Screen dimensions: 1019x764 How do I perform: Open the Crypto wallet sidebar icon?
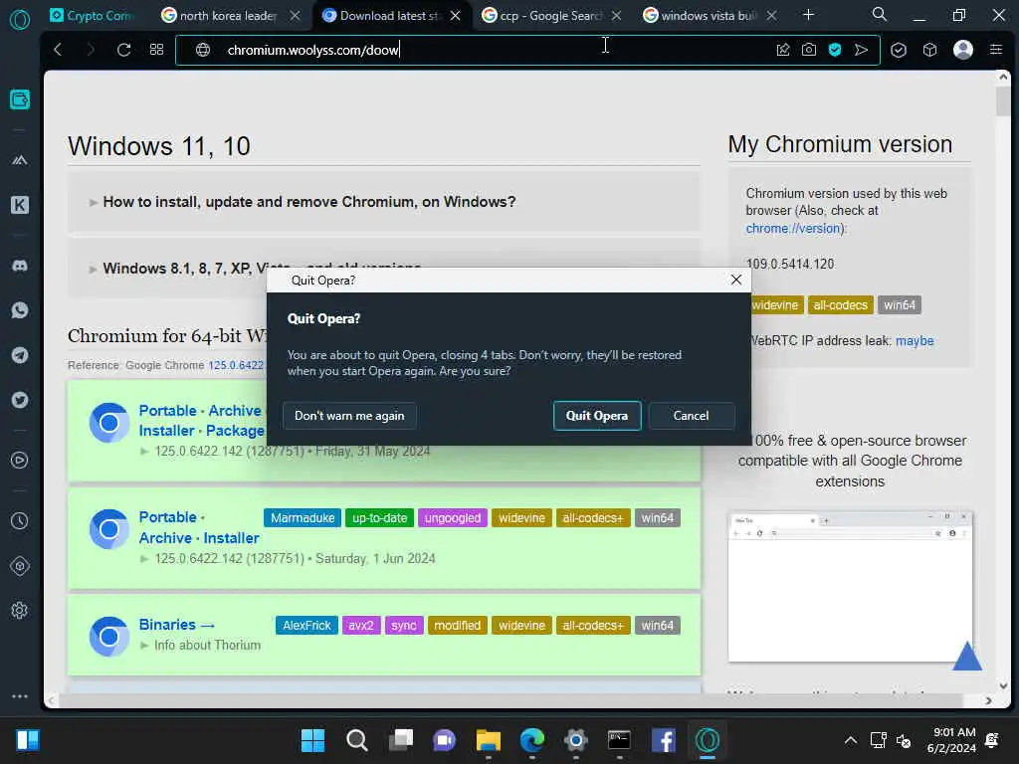click(20, 99)
